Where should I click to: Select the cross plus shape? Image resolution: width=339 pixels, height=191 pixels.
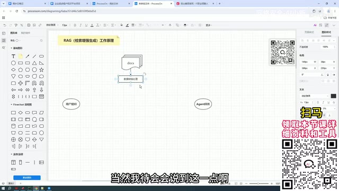[x=20, y=83]
